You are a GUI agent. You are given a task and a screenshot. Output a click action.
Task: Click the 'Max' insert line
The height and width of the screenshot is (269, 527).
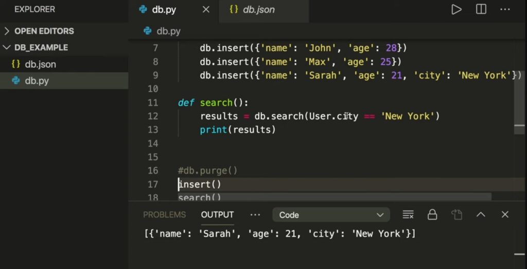point(301,62)
